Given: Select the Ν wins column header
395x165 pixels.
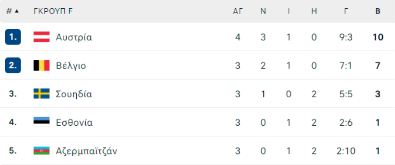Looking at the screenshot, I should point(263,11).
